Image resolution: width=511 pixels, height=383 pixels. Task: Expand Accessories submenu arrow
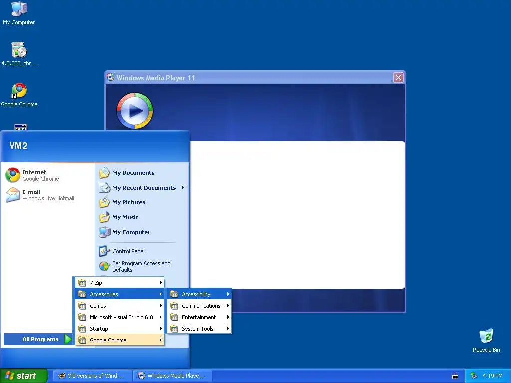(160, 294)
